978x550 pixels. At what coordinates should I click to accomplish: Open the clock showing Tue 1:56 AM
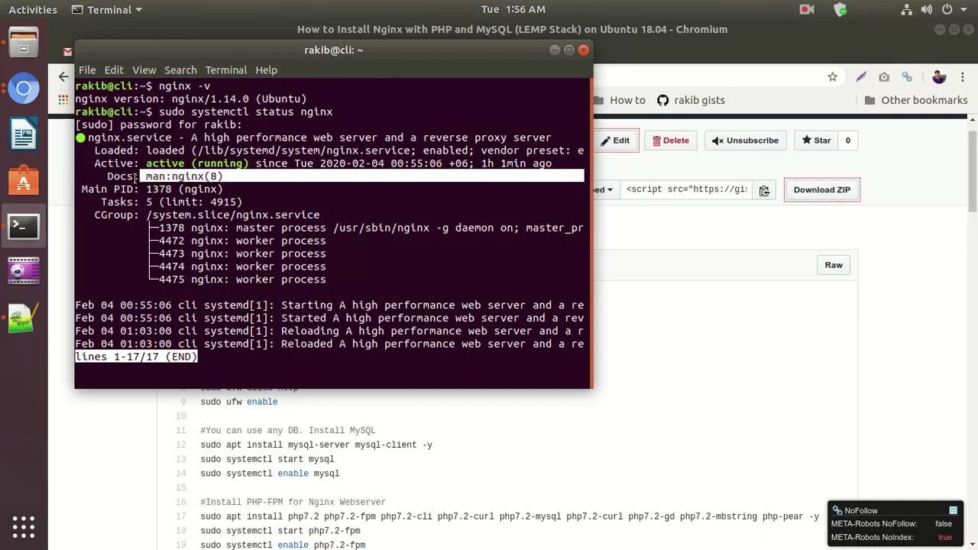pos(513,9)
